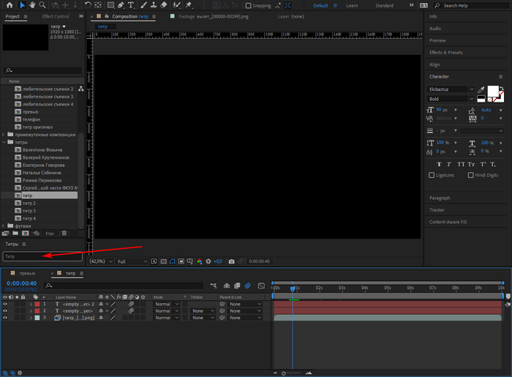Choose the Clone Stamp tool
512x377 pixels.
(x=154, y=5)
